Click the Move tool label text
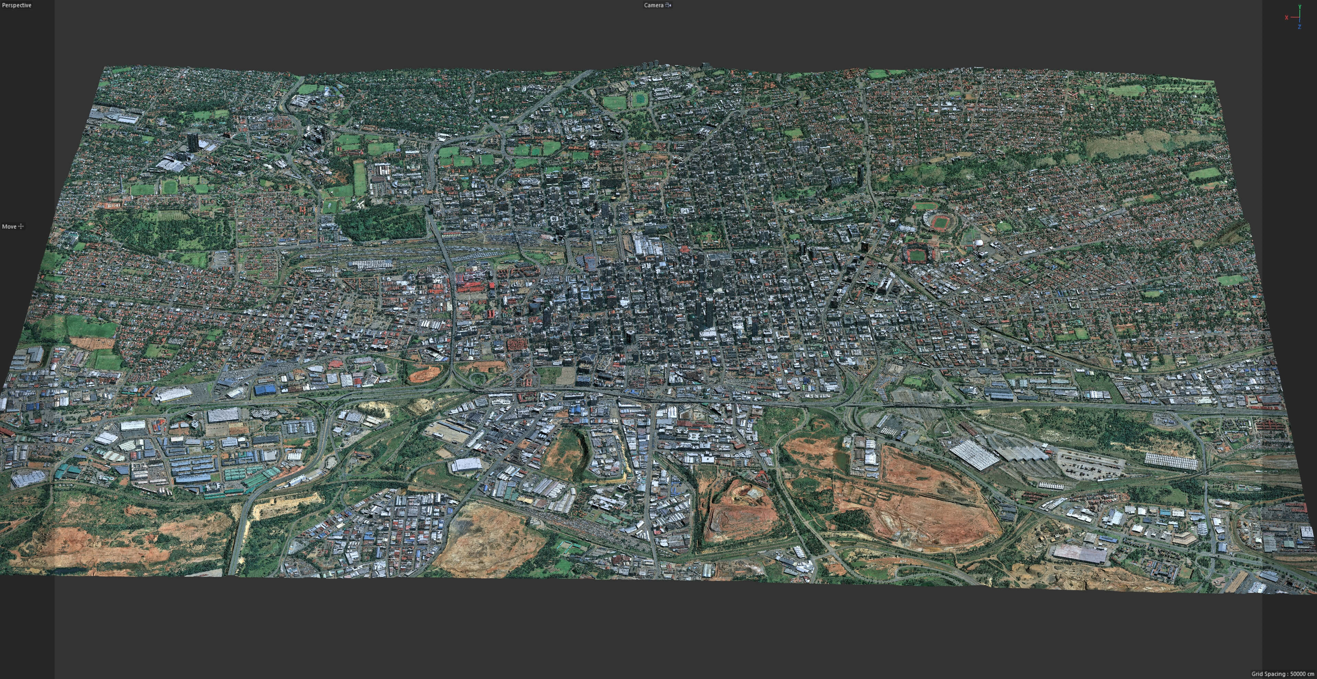1317x679 pixels. [x=9, y=226]
